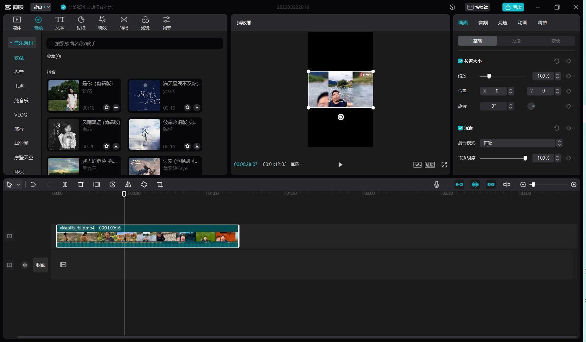The height and width of the screenshot is (342, 586).
Task: Open the 转场 transitions panel
Action: [x=124, y=23]
